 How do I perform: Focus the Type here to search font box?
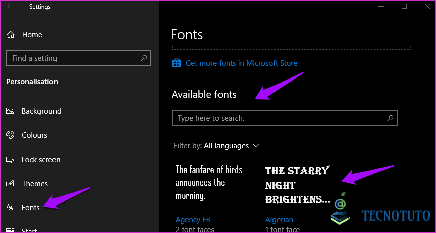[285, 118]
